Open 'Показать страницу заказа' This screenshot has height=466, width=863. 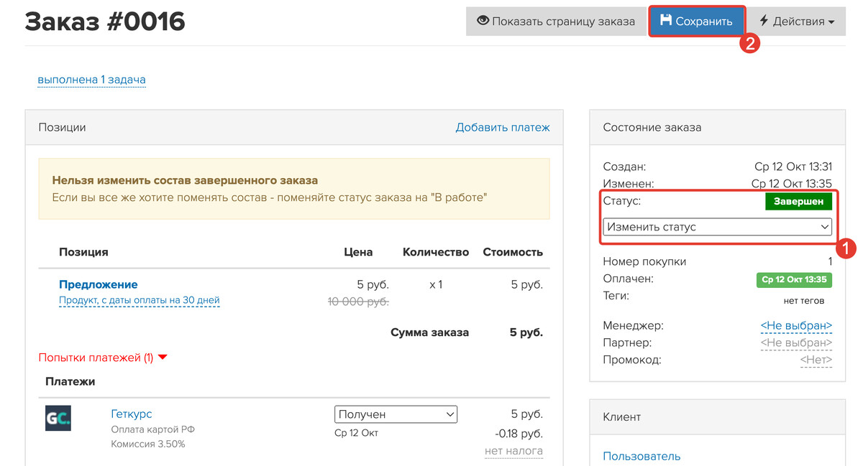pos(555,21)
